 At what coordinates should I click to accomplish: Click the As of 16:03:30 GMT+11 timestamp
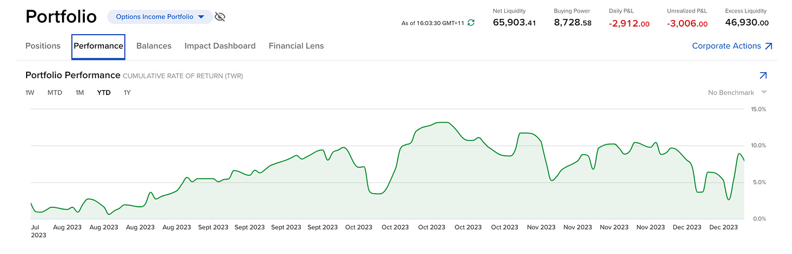[x=433, y=23]
